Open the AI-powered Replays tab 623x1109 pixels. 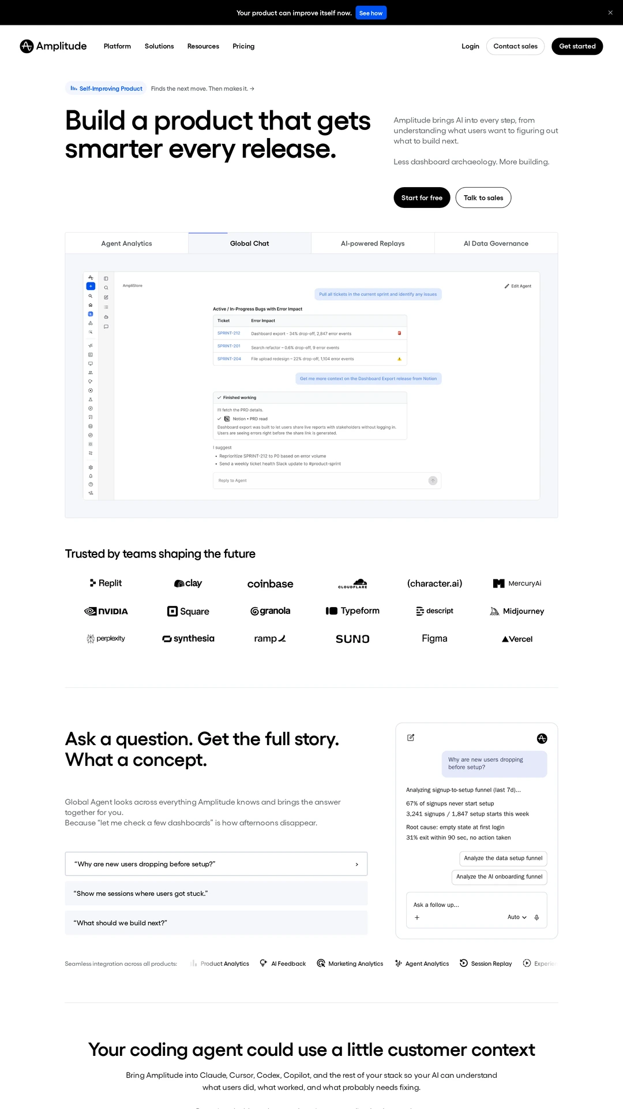(373, 243)
